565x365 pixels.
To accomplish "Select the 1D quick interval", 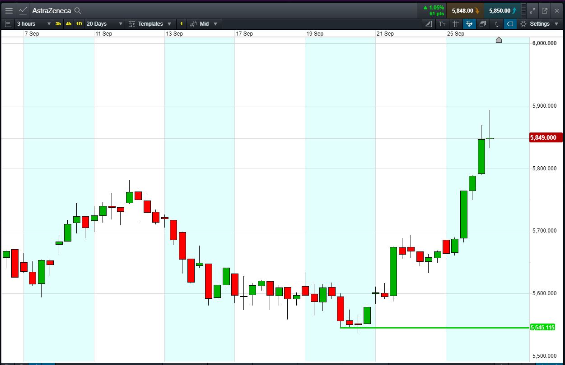I will (79, 24).
